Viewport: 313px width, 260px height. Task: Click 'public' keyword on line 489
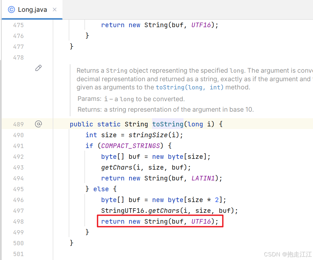[x=81, y=124]
